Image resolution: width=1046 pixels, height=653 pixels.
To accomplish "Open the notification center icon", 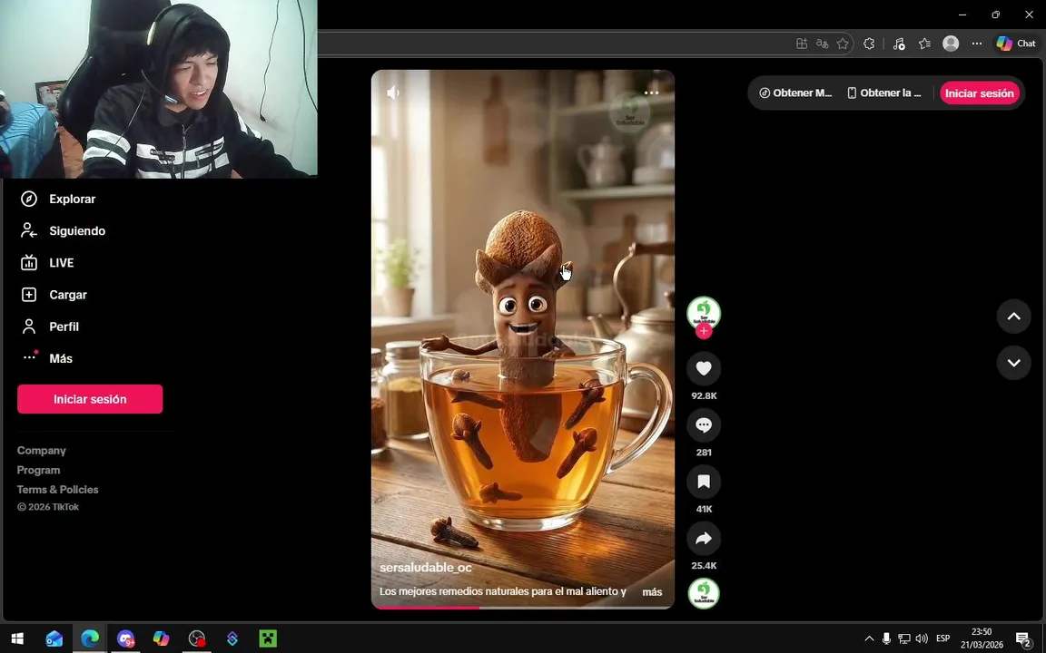I will [1024, 638].
